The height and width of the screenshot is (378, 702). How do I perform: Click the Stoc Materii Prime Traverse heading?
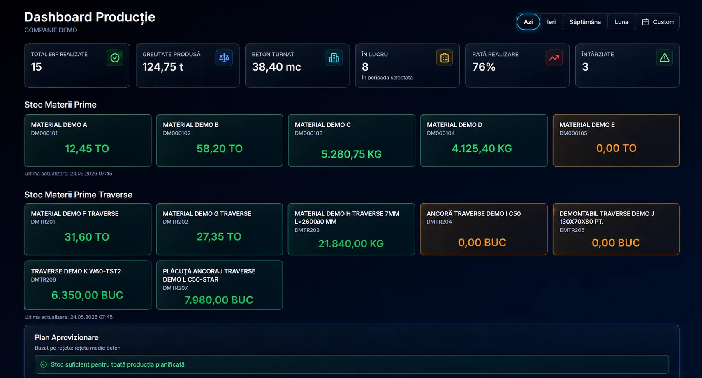click(78, 195)
